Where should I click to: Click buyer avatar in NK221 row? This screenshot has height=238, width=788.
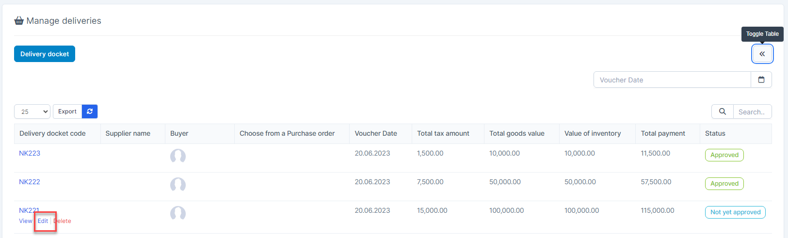point(178,213)
